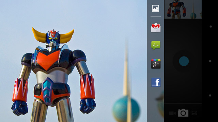
Task: Tap the round blue shutter button
Action: (x=184, y=61)
